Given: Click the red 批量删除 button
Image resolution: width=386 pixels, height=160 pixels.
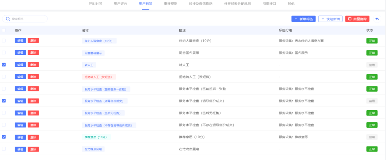Looking at the screenshot, I should (357, 19).
